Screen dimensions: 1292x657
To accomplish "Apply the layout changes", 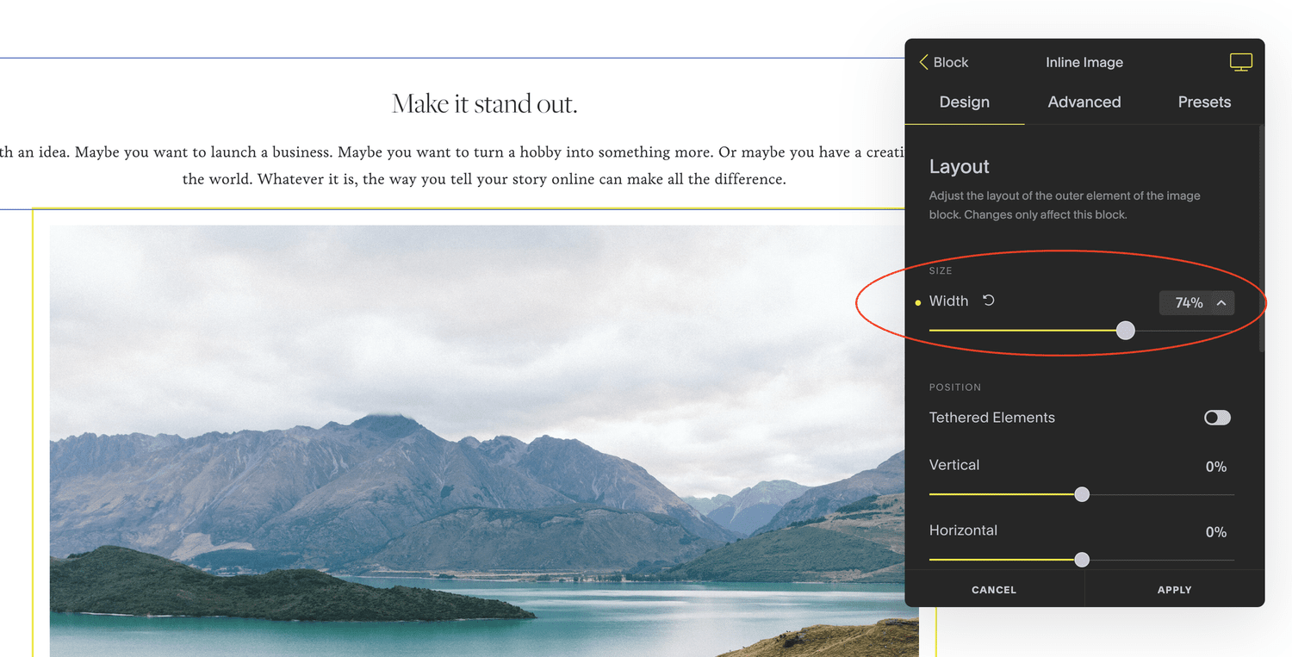I will (1174, 590).
